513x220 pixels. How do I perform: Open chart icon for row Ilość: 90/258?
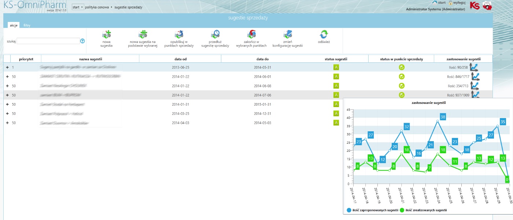(x=475, y=67)
